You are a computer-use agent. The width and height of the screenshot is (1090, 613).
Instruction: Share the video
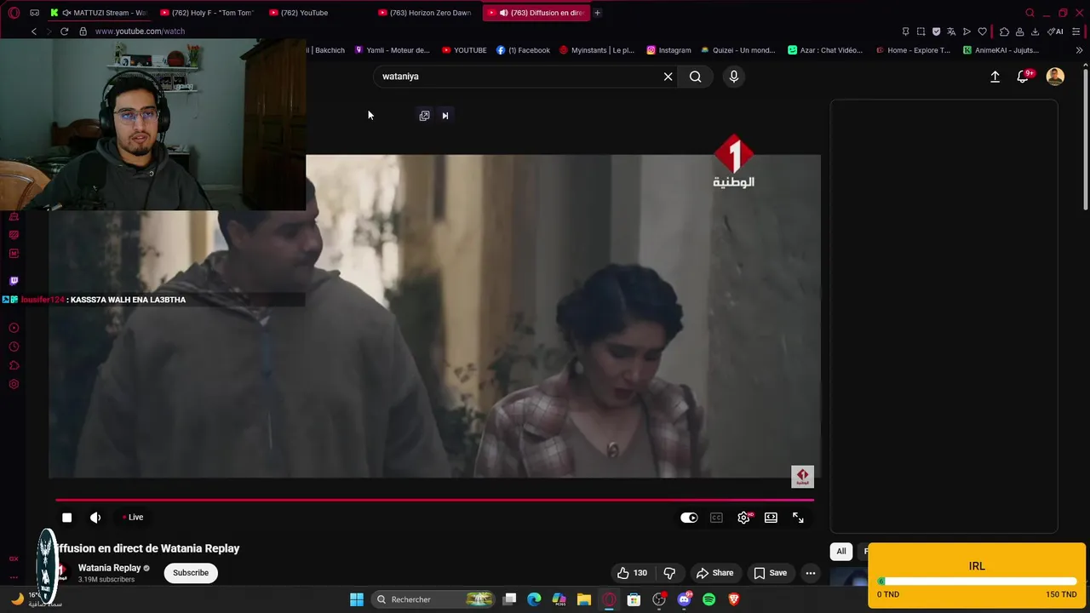(714, 573)
